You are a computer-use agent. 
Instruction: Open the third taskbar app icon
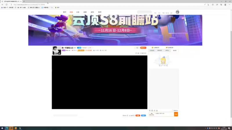(11, 128)
